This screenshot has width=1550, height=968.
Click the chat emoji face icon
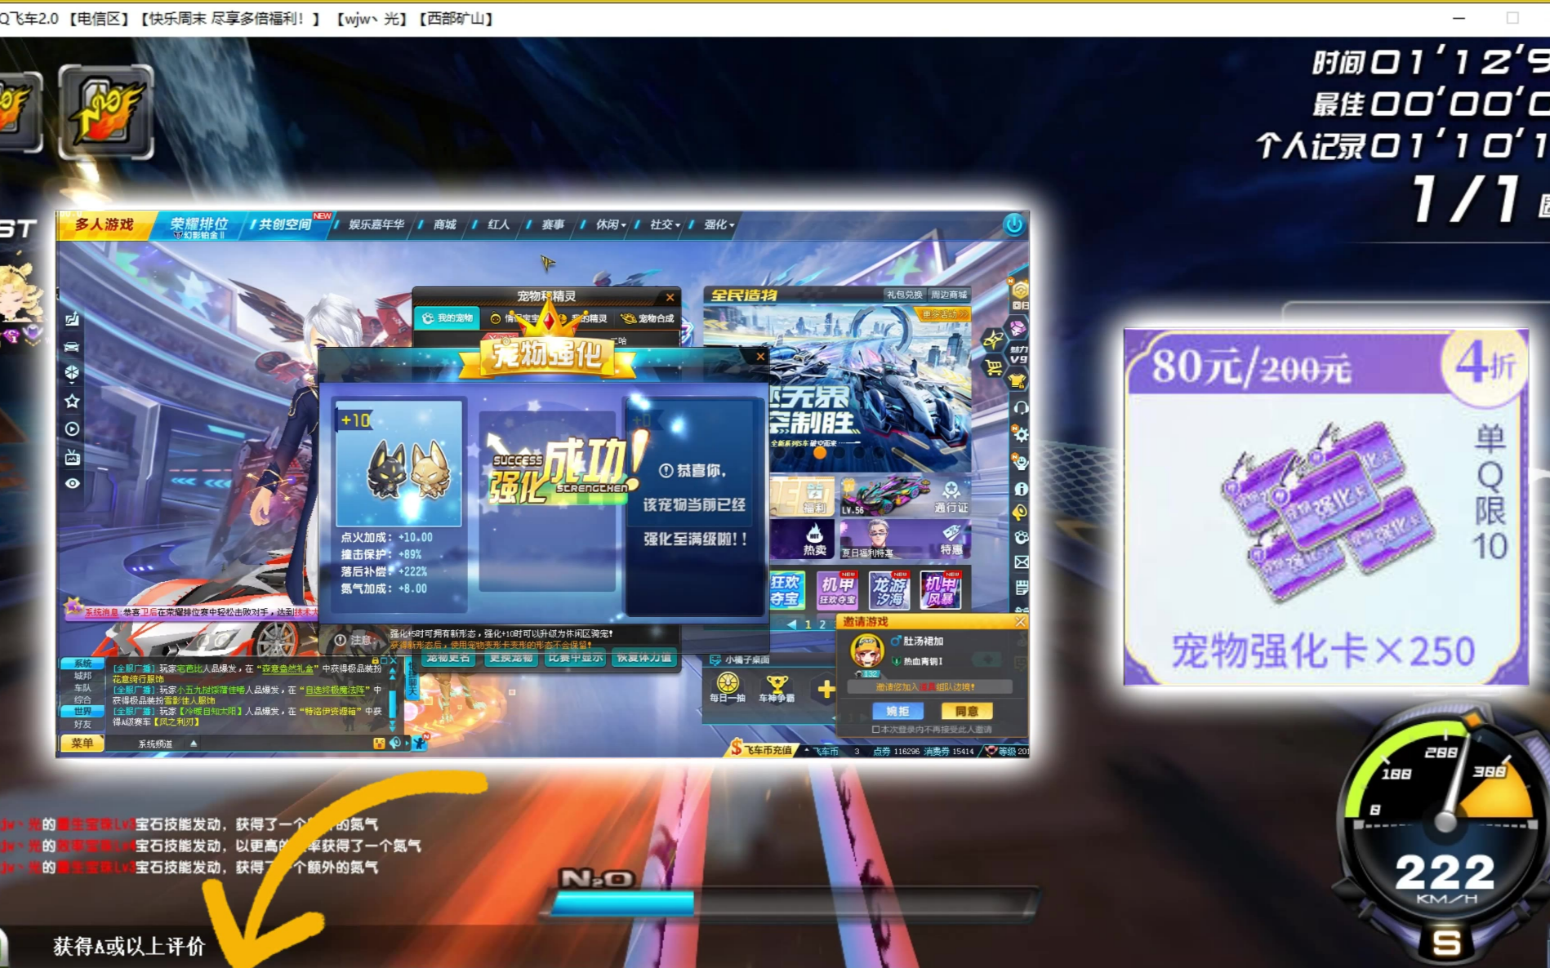(x=378, y=744)
